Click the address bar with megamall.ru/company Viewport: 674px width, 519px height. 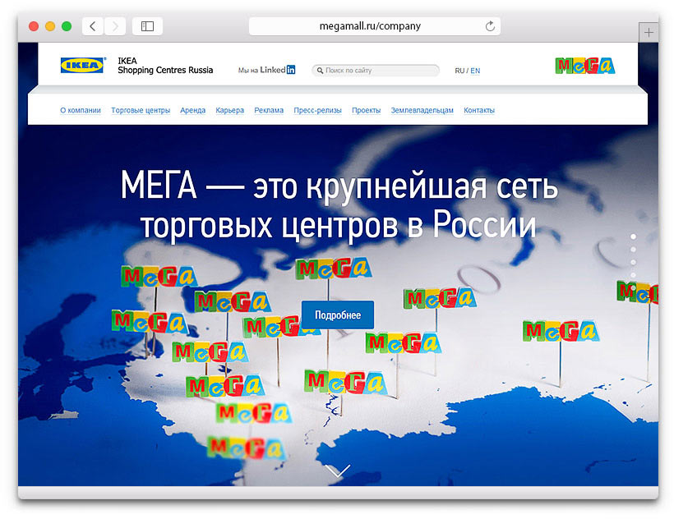(370, 26)
